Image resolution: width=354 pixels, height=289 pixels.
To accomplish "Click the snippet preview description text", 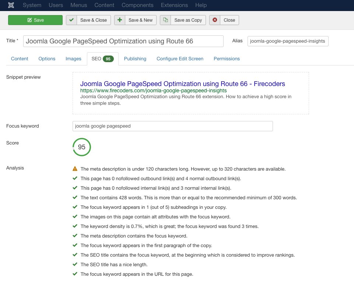I will [186, 100].
